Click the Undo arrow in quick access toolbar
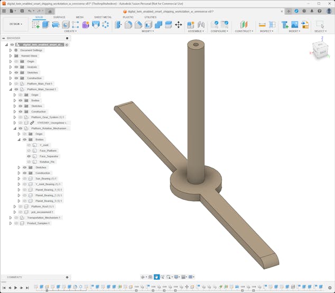 point(30,11)
